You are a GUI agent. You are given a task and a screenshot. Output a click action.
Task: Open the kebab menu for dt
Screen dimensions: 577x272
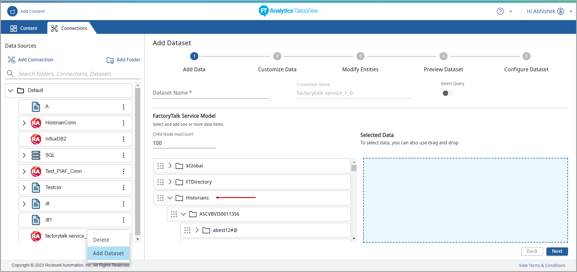123,204
